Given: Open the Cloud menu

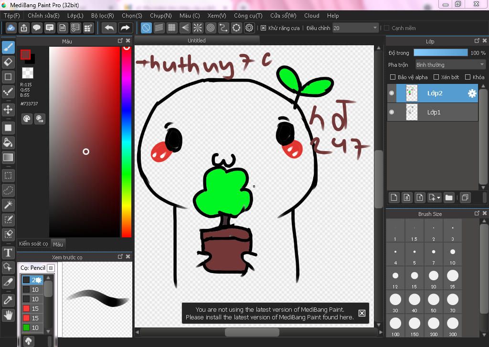Looking at the screenshot, I should point(311,16).
